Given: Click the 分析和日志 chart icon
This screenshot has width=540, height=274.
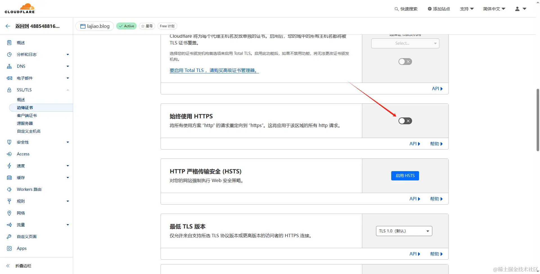Looking at the screenshot, I should tap(9, 55).
